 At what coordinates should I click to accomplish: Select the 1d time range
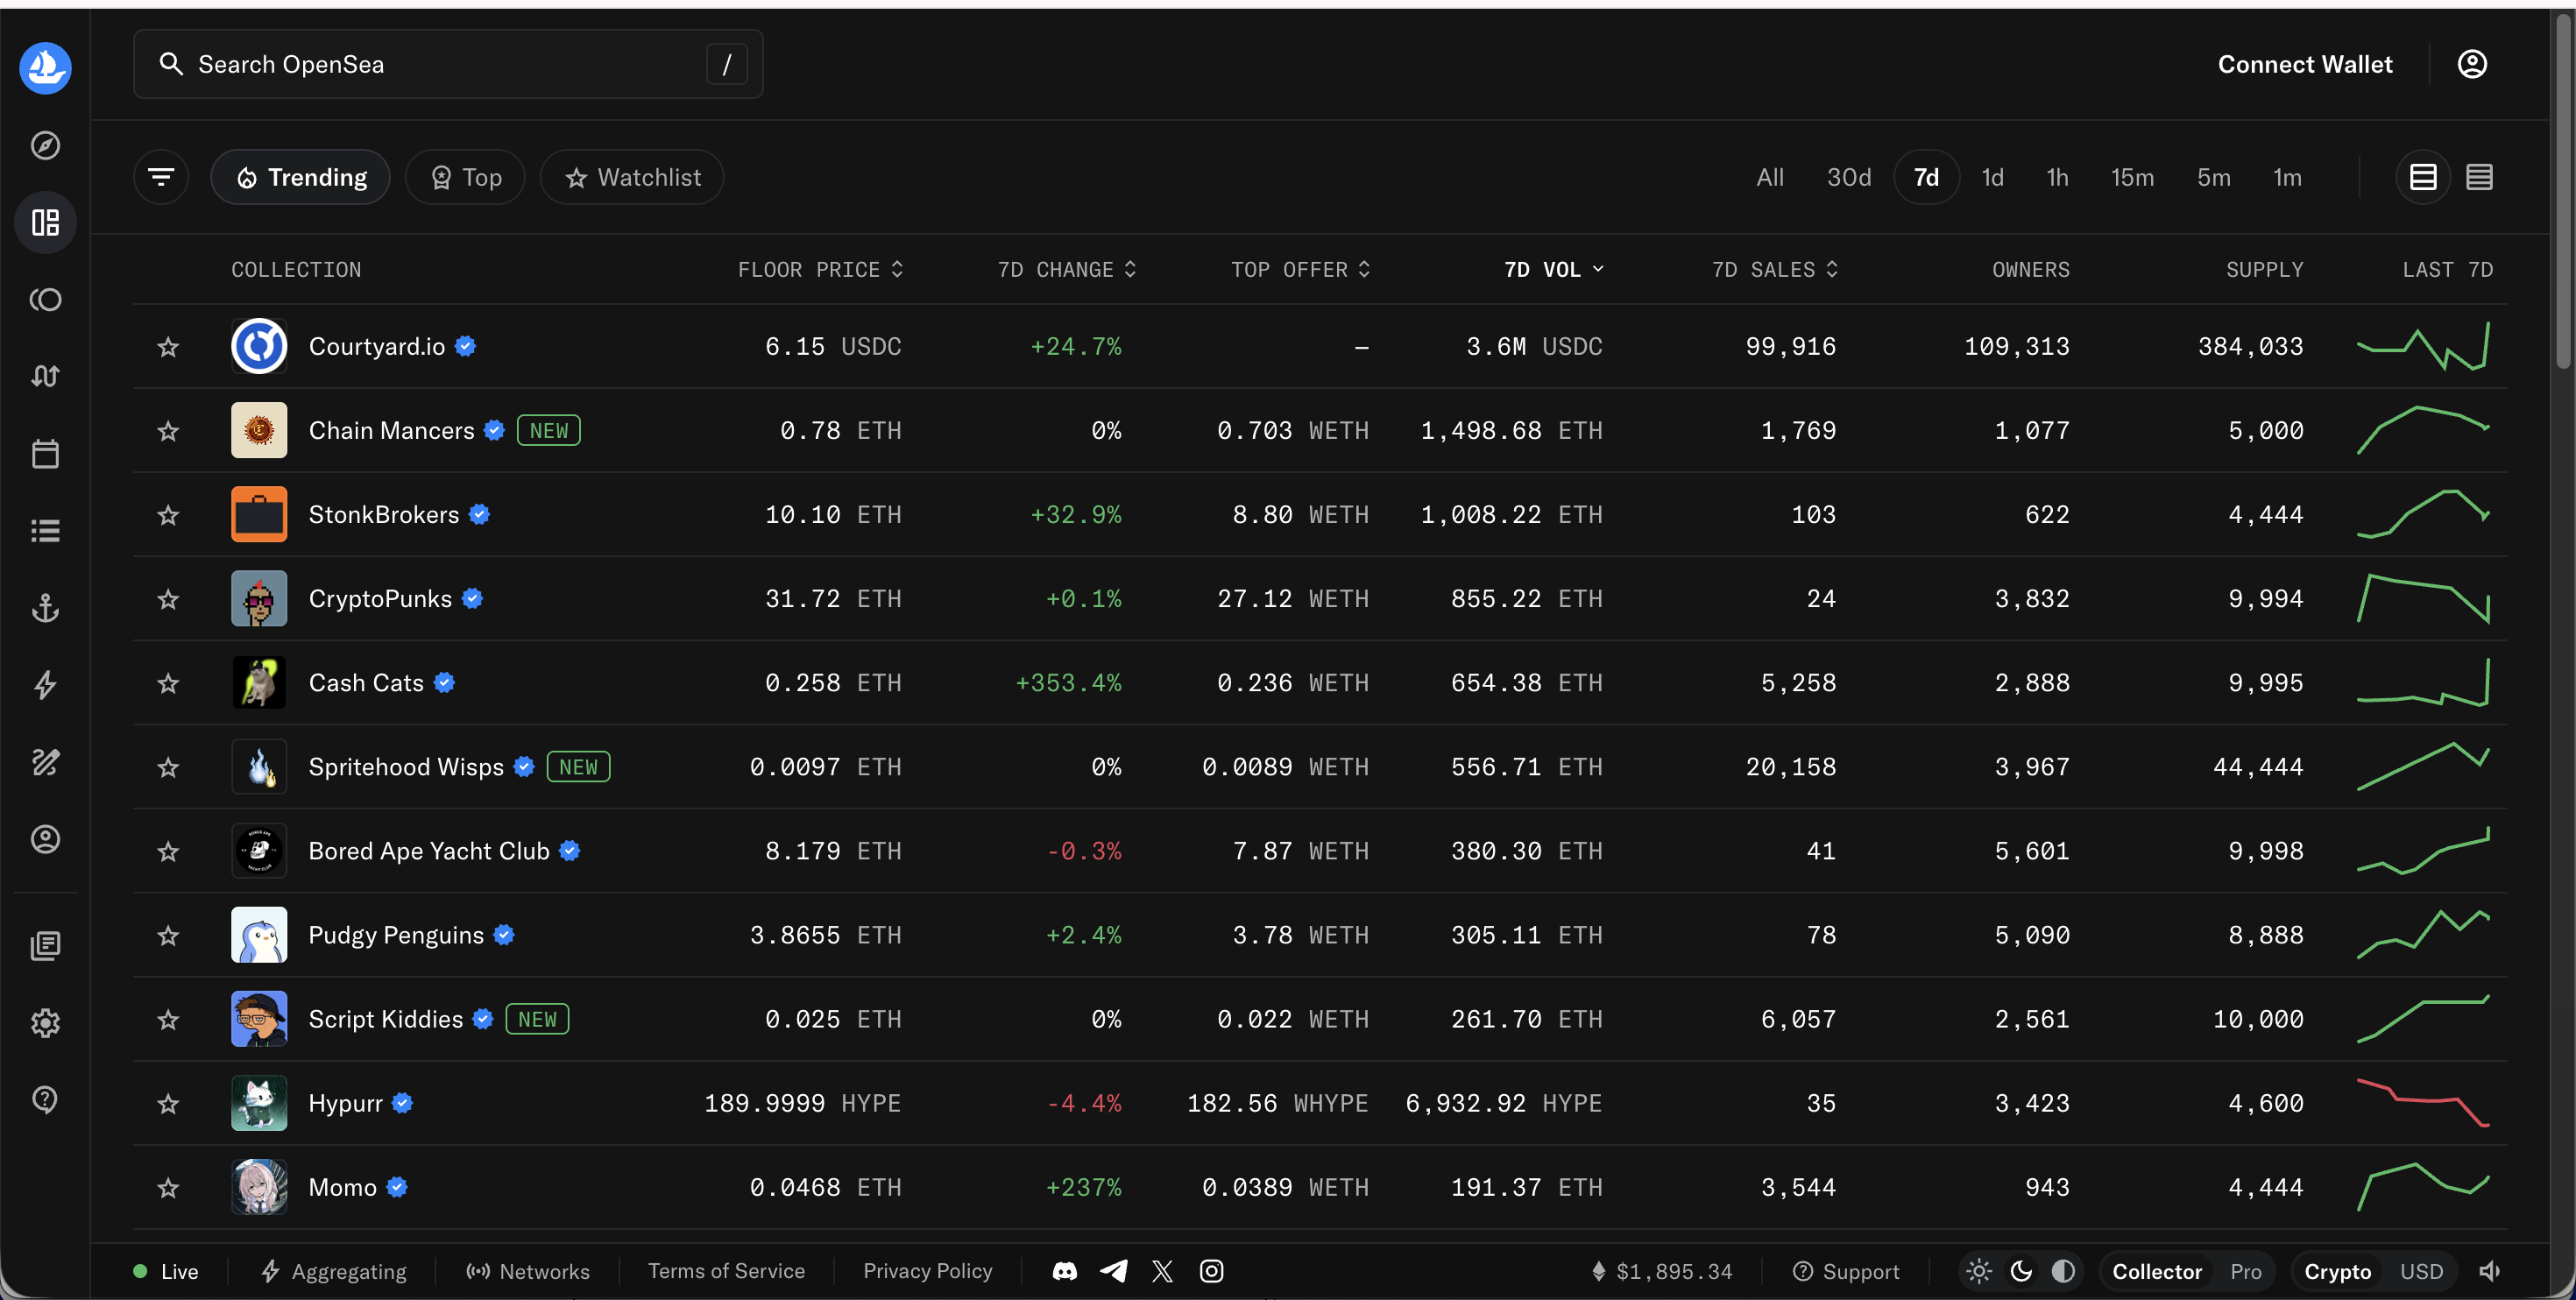click(x=1993, y=177)
